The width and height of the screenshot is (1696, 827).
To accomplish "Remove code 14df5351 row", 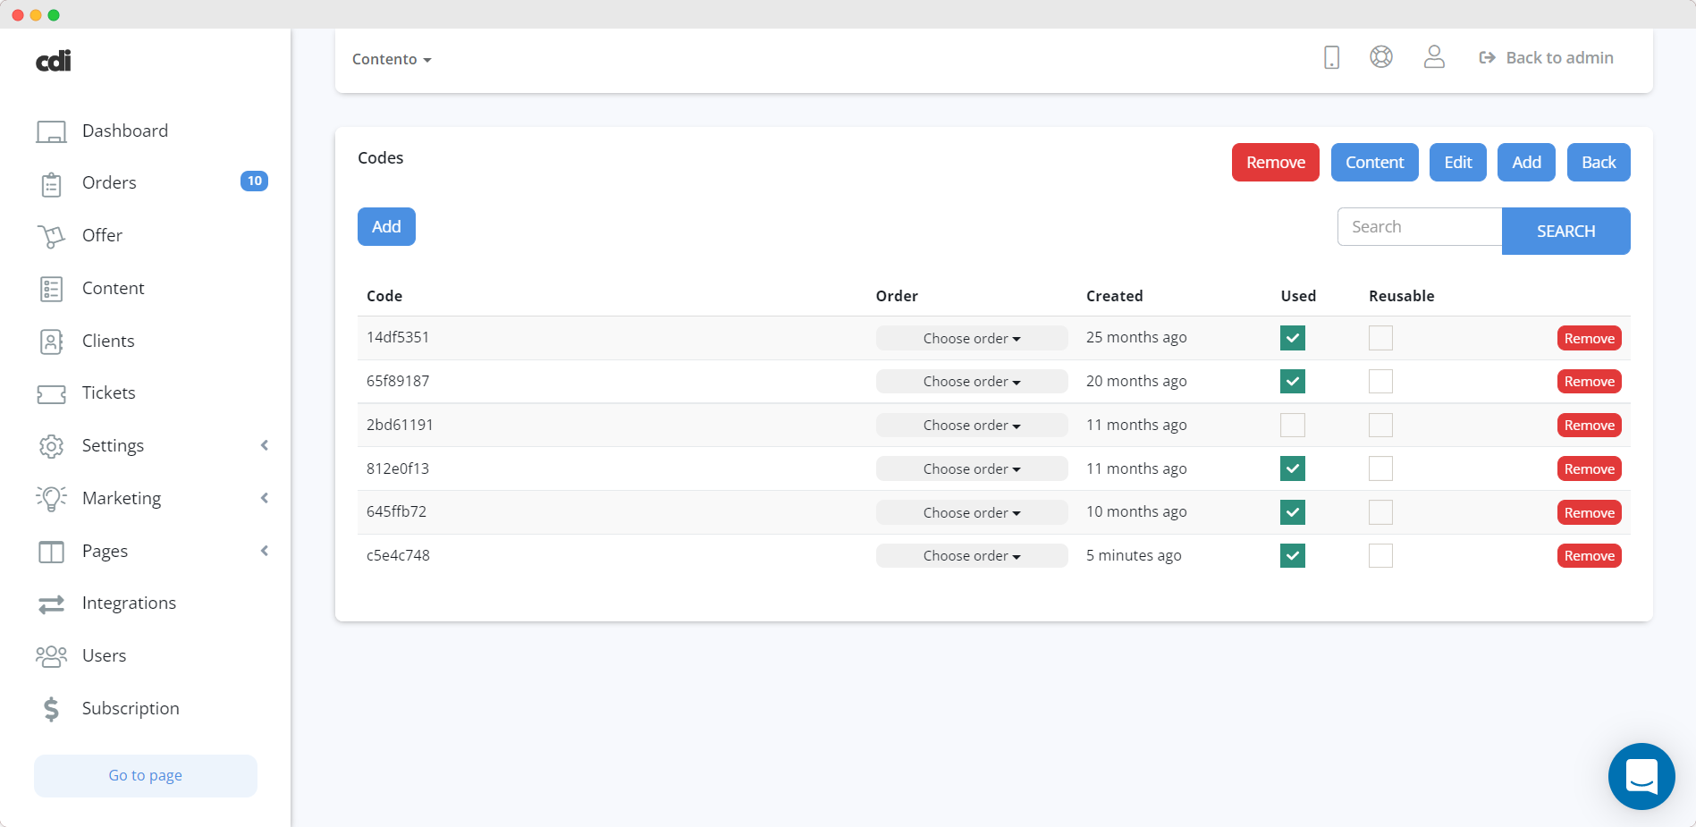I will [x=1590, y=338].
